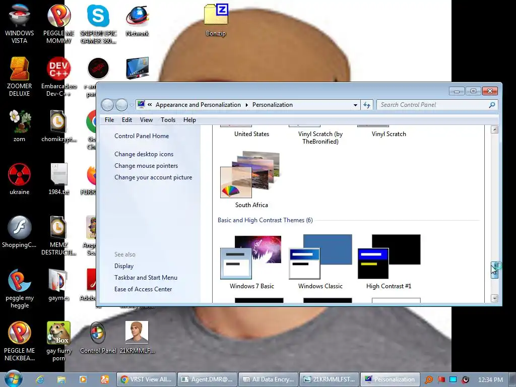Select the Box gopher desktop icon

click(58, 341)
